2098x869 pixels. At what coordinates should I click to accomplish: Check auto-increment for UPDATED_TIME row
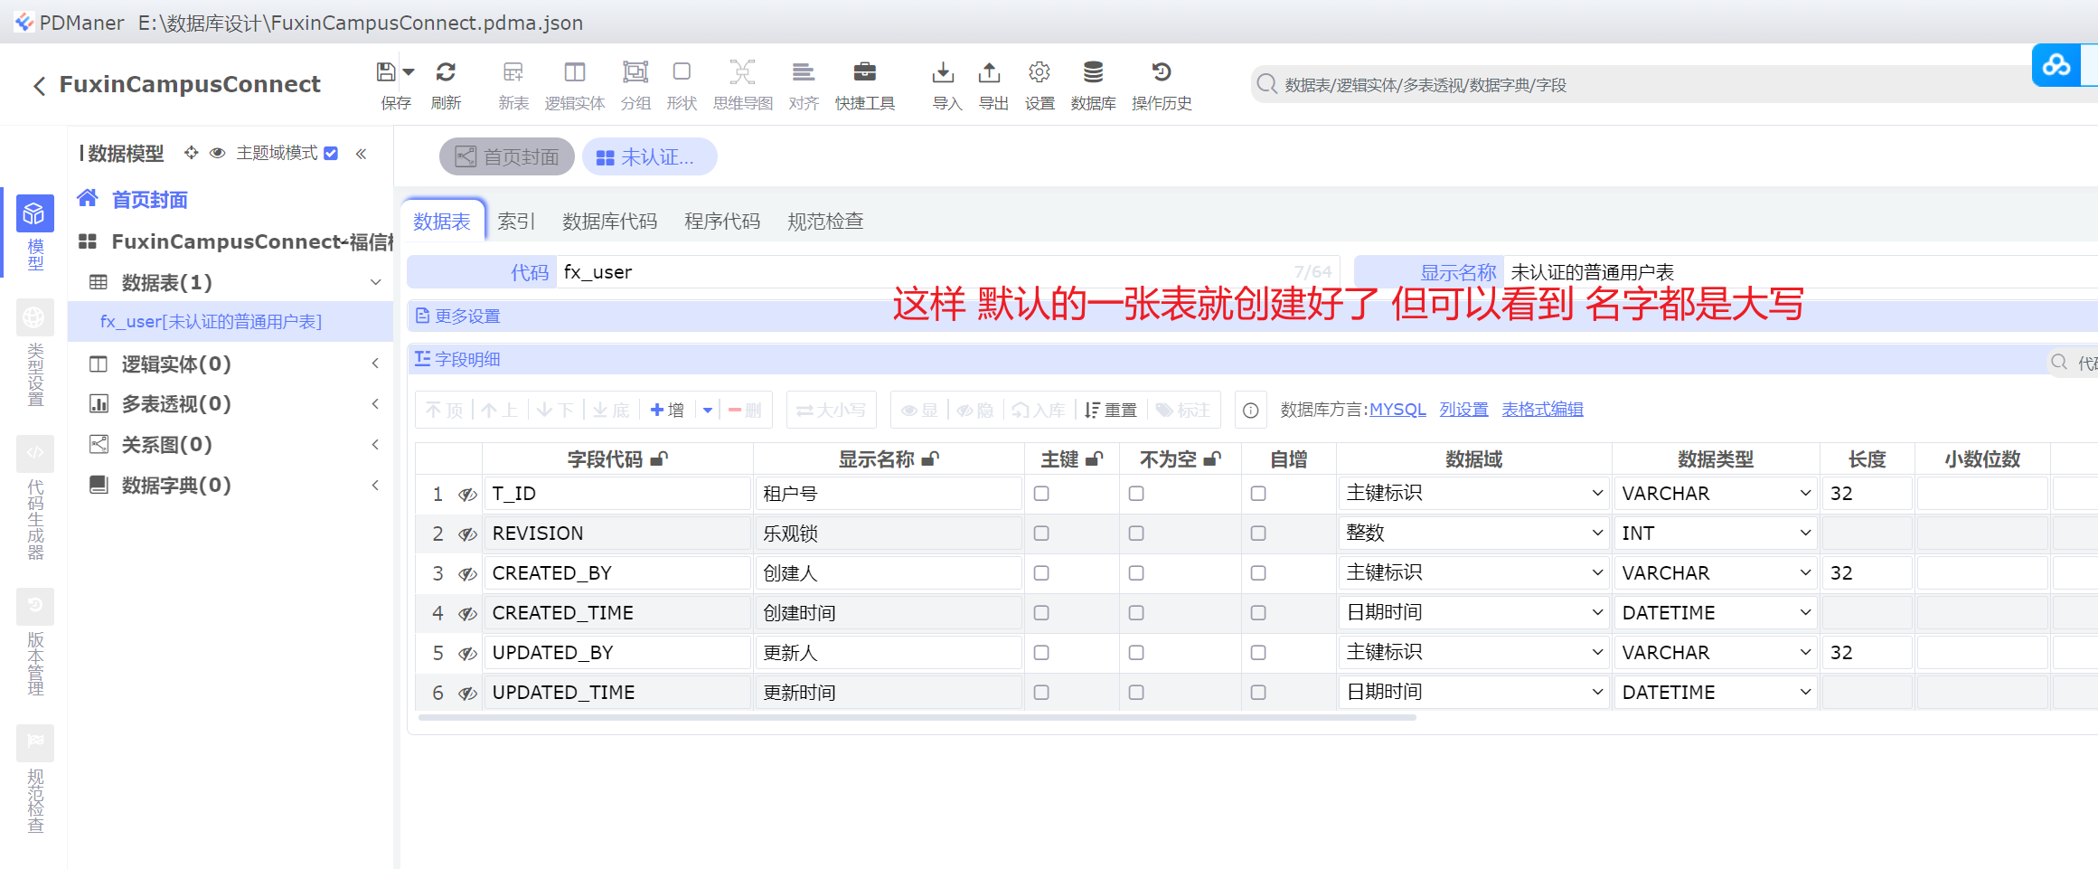[1258, 693]
